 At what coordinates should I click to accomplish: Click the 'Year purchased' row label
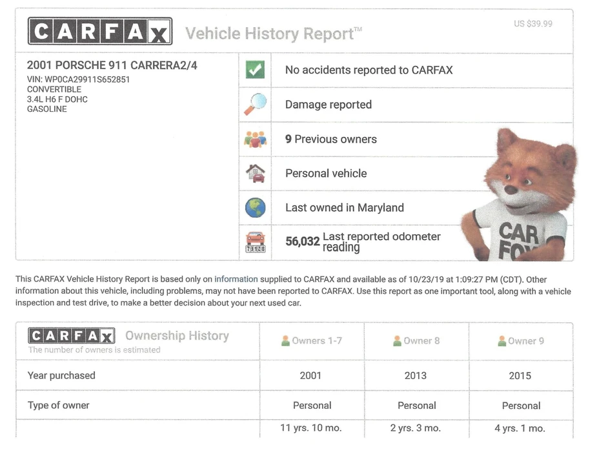[x=61, y=375]
